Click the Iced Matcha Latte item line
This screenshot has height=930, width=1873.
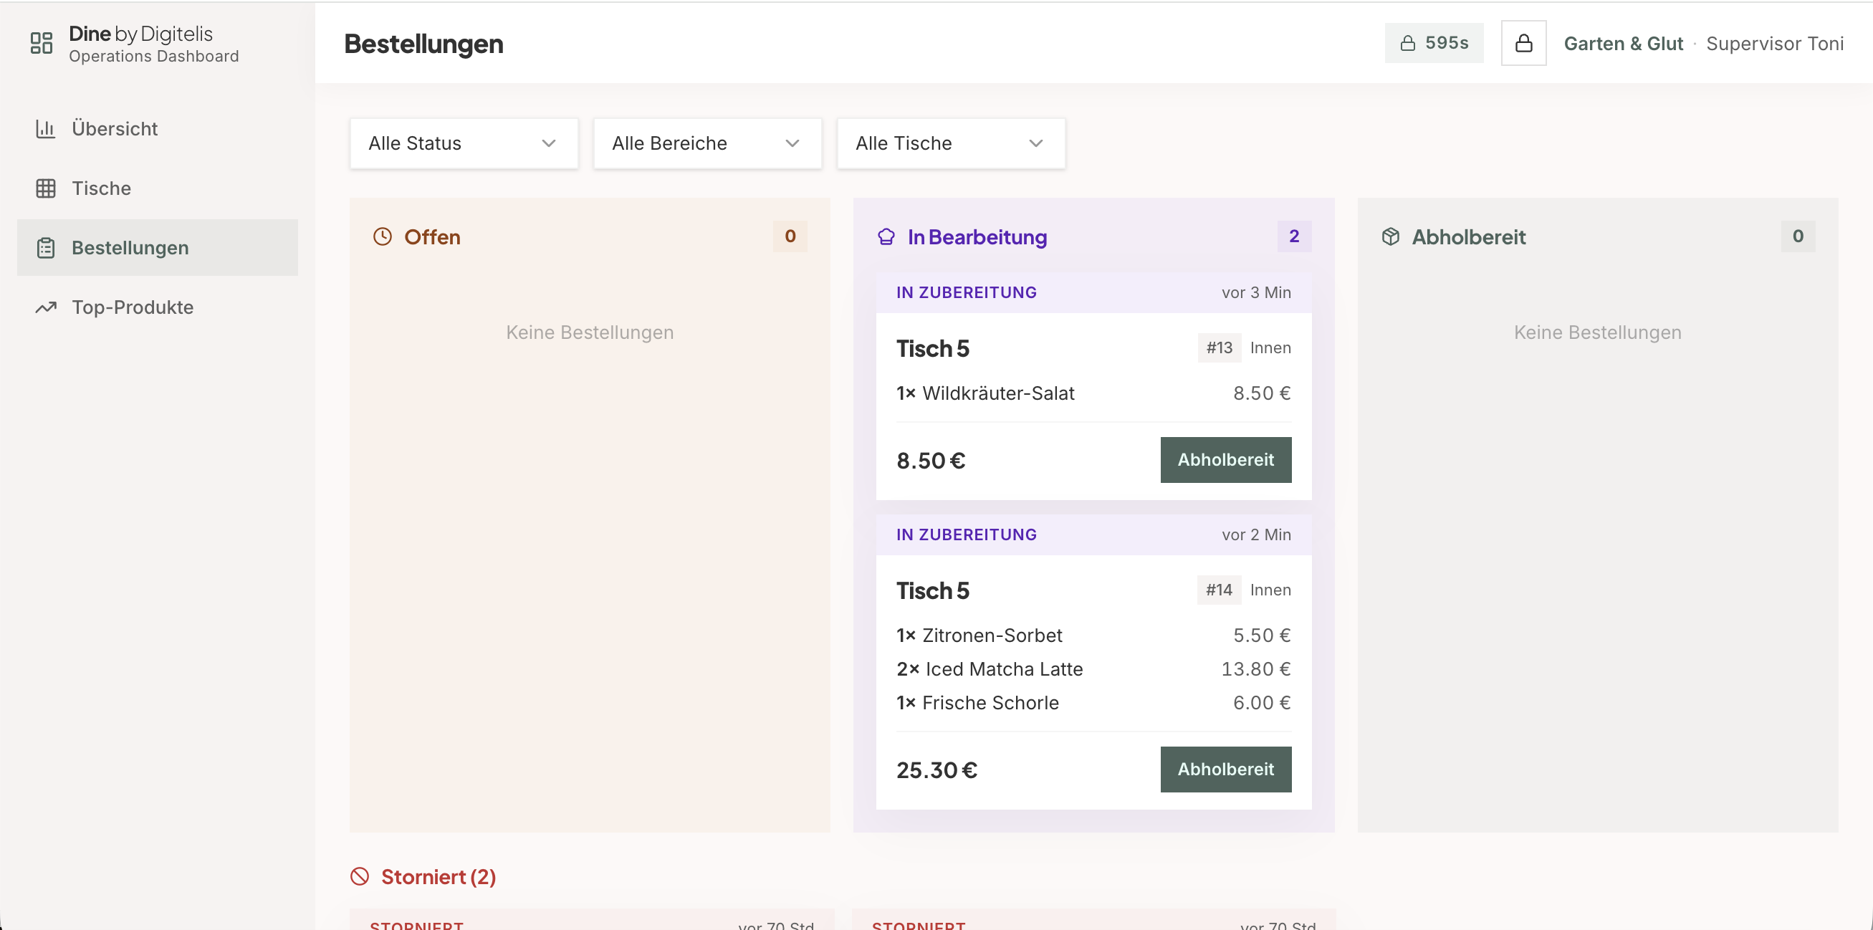(1093, 669)
